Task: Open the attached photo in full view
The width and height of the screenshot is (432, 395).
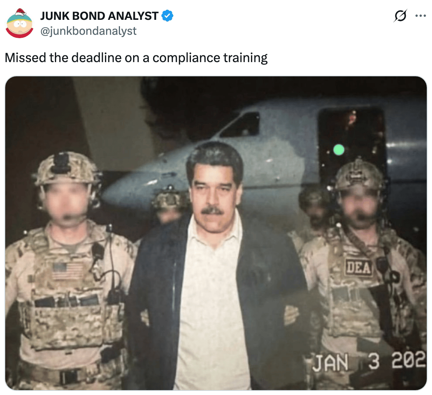Action: pyautogui.click(x=216, y=233)
